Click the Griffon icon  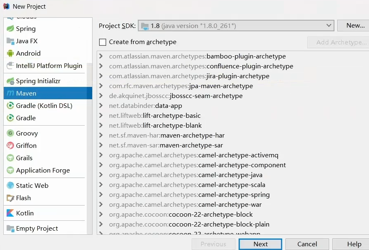click(10, 146)
